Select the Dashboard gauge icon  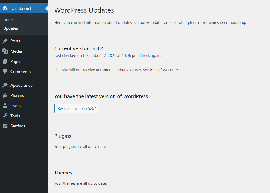[x=5, y=8]
